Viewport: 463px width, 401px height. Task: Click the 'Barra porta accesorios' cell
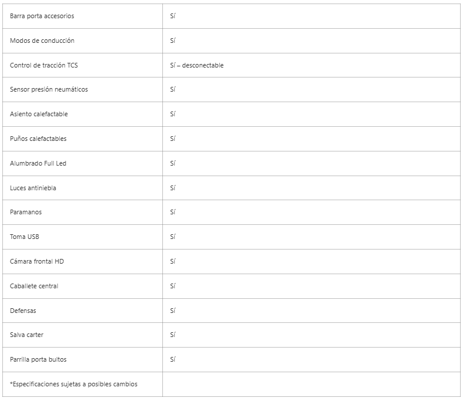tap(42, 16)
